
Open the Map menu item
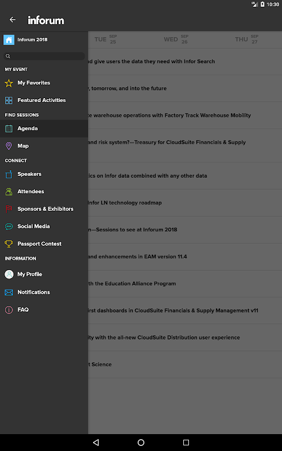[44, 146]
